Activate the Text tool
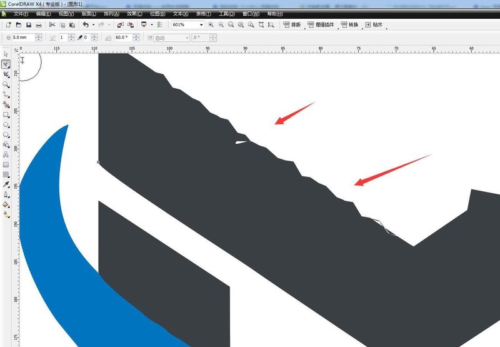 6,154
